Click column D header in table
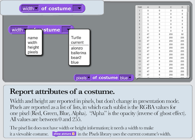The image size is (195, 140). (x=182, y=7)
